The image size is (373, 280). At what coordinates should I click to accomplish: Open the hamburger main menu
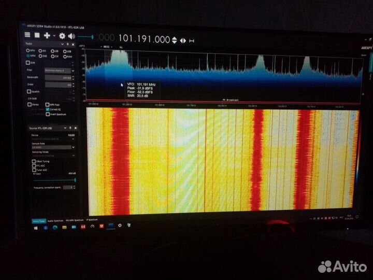coord(27,35)
